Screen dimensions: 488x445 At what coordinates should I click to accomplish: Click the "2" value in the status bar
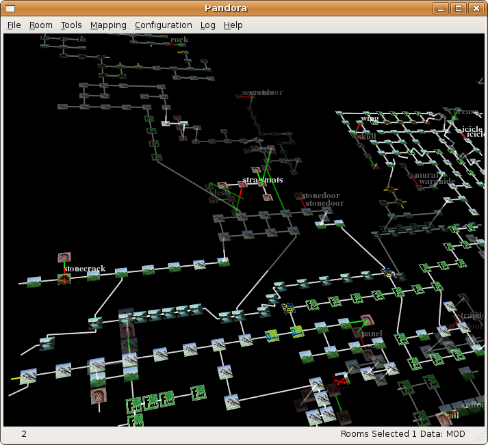point(24,434)
